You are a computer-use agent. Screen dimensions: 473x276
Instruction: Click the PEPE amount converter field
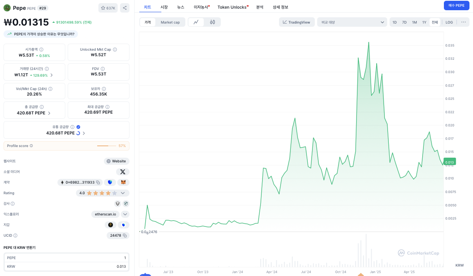click(67, 258)
